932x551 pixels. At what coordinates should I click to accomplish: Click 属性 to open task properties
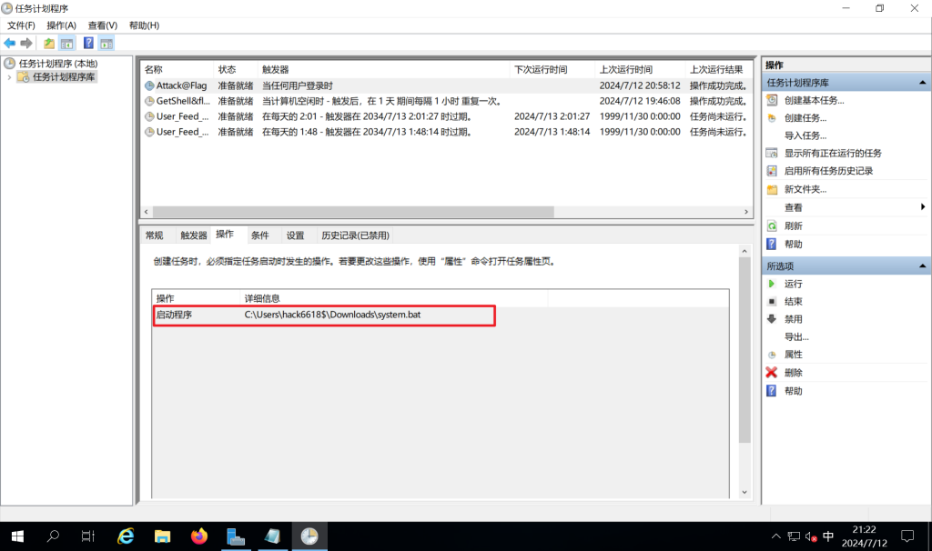(x=793, y=355)
